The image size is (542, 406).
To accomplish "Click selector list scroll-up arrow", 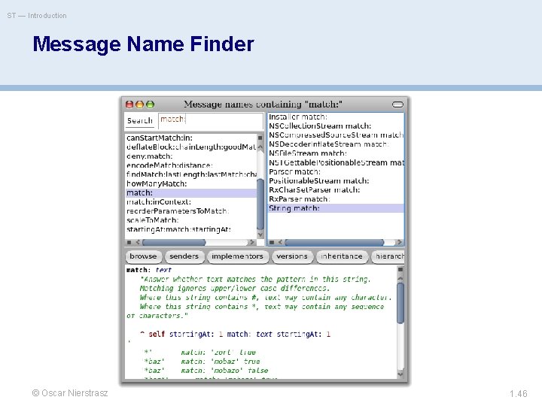I will coord(260,147).
